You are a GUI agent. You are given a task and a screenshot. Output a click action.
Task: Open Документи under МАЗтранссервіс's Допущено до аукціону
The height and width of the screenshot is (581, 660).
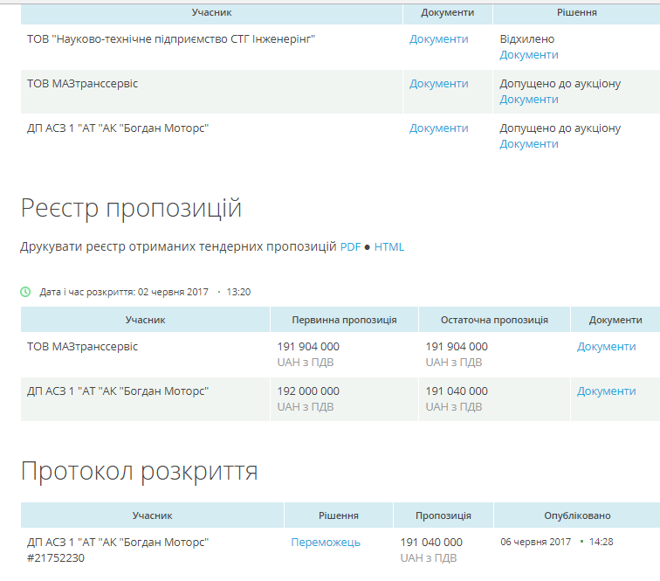(x=528, y=100)
